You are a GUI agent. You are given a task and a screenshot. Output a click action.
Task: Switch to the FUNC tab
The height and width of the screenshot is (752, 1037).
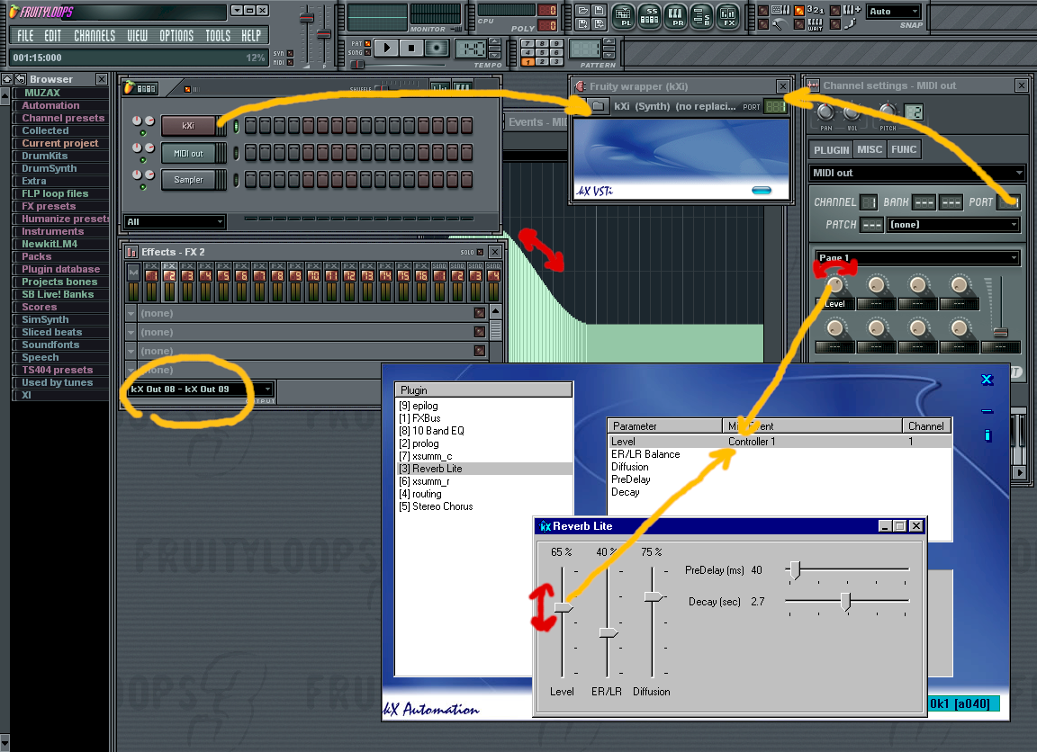(904, 150)
